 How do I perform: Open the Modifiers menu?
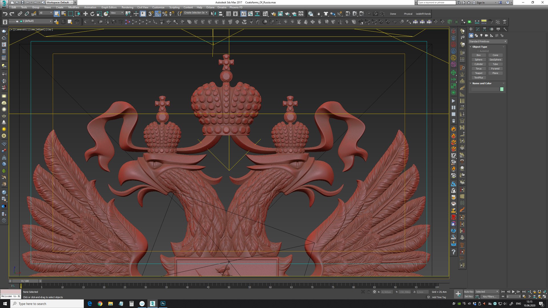point(74,7)
